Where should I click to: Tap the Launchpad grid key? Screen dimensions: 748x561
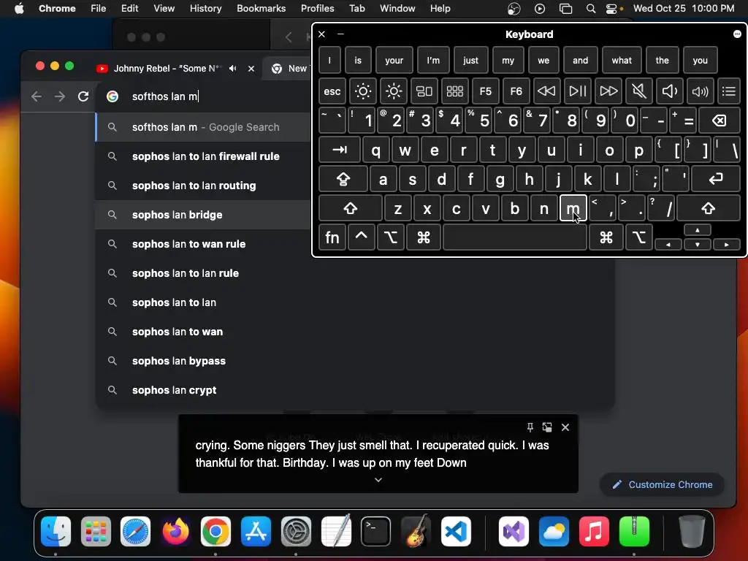[x=454, y=91]
